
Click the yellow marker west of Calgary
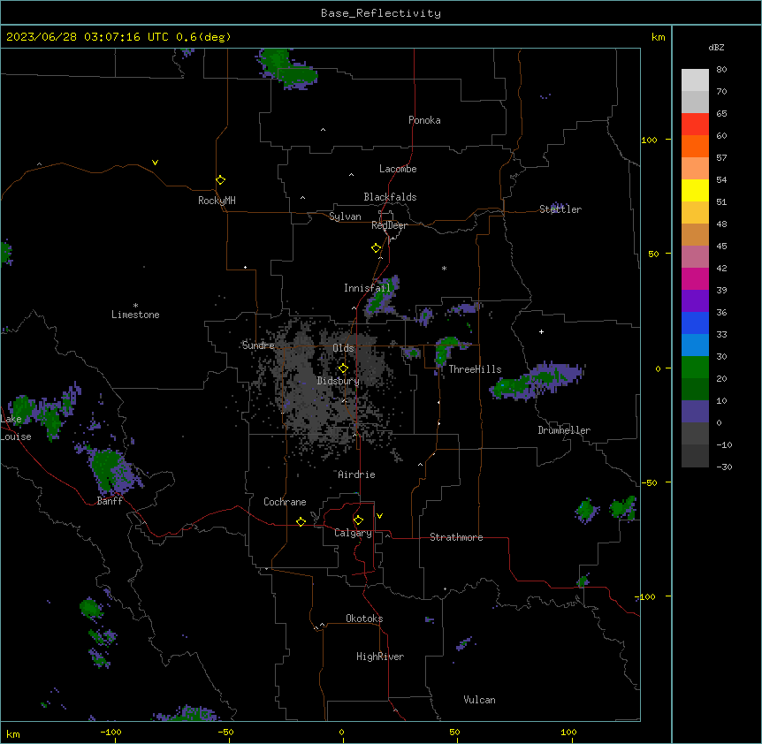click(301, 521)
